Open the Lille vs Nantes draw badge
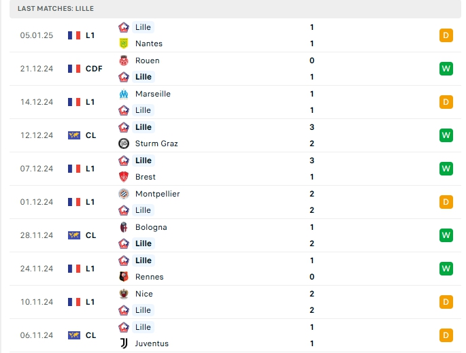This screenshot has height=353, width=466. point(446,35)
